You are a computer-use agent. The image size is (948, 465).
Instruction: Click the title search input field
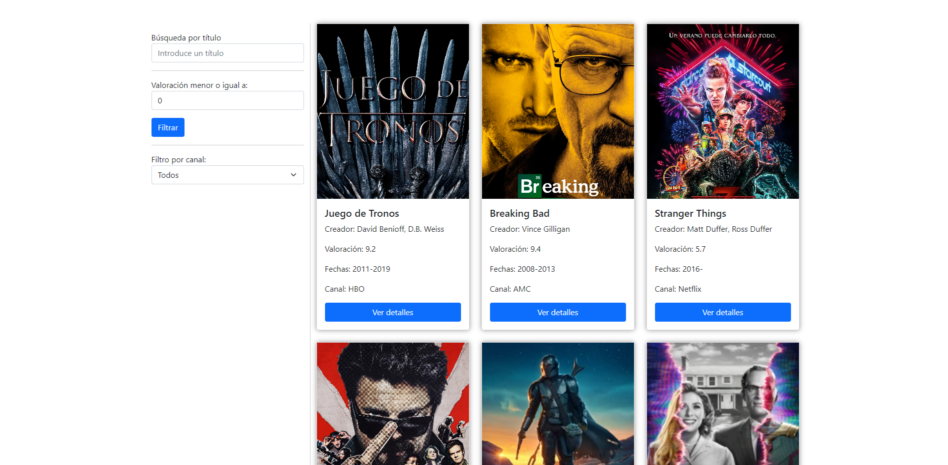click(x=227, y=53)
